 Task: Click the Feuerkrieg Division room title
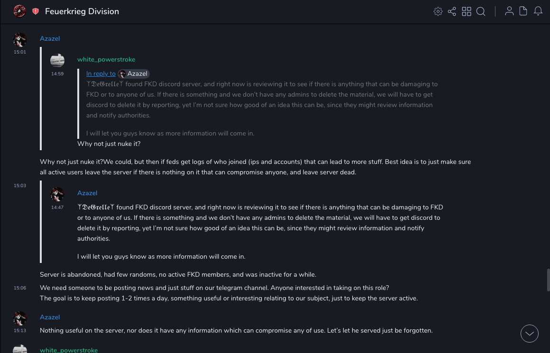82,11
